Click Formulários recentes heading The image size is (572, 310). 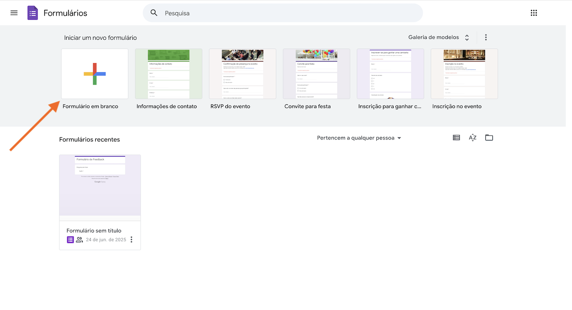coord(89,140)
